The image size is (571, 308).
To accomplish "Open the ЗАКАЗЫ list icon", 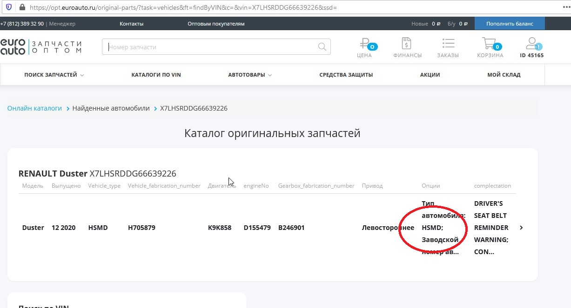I will 448,47.
